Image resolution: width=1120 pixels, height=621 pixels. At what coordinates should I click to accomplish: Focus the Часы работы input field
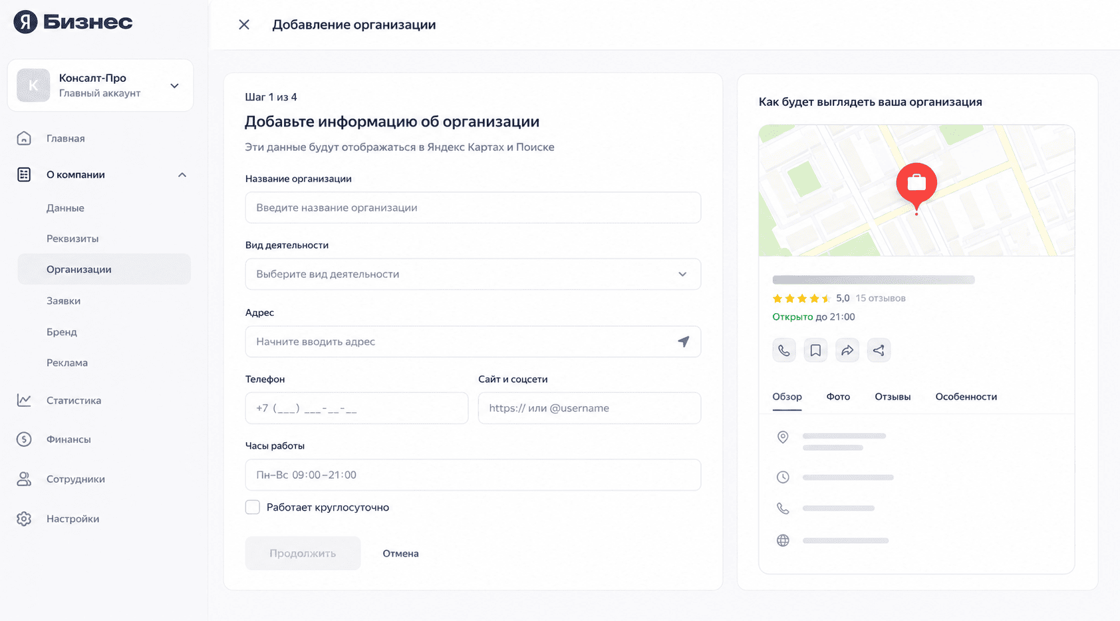point(473,475)
